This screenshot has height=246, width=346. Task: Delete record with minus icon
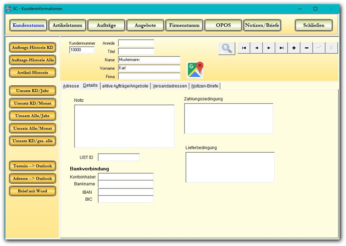[x=307, y=48]
